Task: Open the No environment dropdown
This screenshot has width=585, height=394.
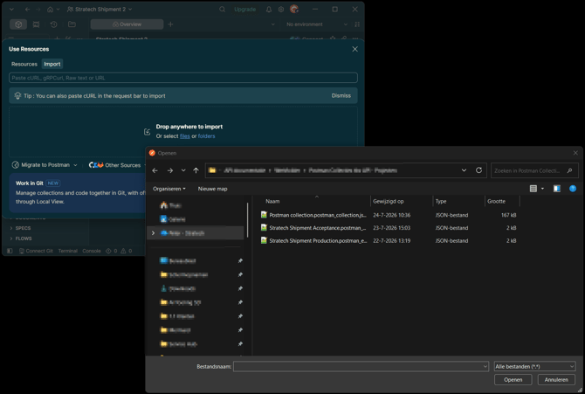Action: pos(316,24)
